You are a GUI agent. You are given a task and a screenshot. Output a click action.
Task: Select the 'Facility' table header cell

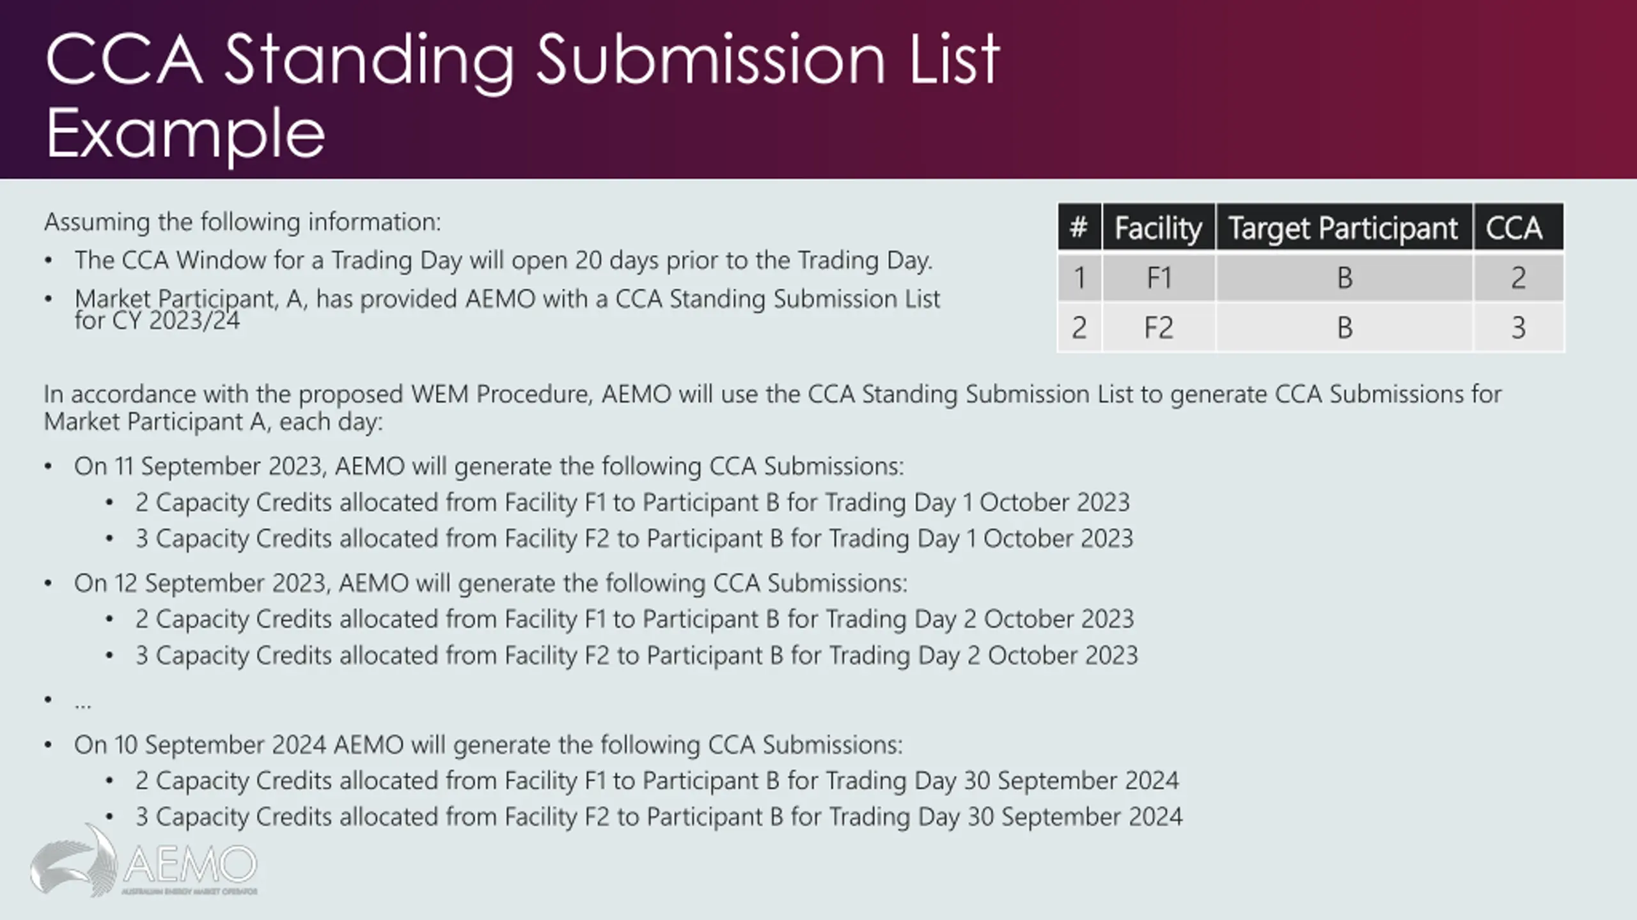coord(1158,227)
